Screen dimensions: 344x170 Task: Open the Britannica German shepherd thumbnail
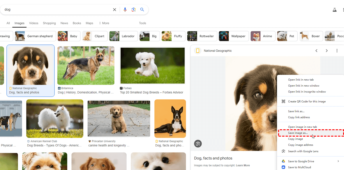pos(86,66)
